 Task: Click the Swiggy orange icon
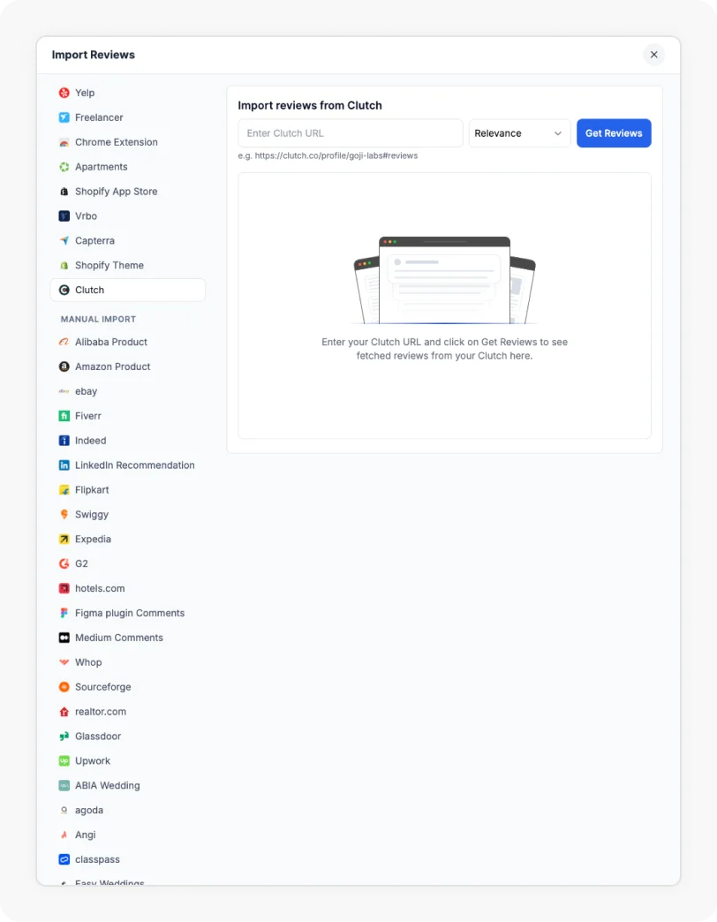pyautogui.click(x=64, y=515)
